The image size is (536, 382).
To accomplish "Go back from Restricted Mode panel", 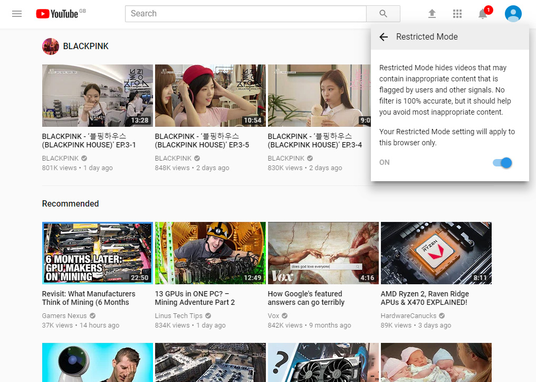I will (x=384, y=37).
